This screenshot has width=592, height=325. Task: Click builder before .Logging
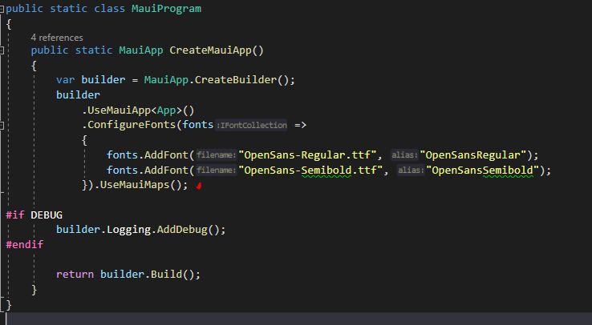(x=78, y=230)
